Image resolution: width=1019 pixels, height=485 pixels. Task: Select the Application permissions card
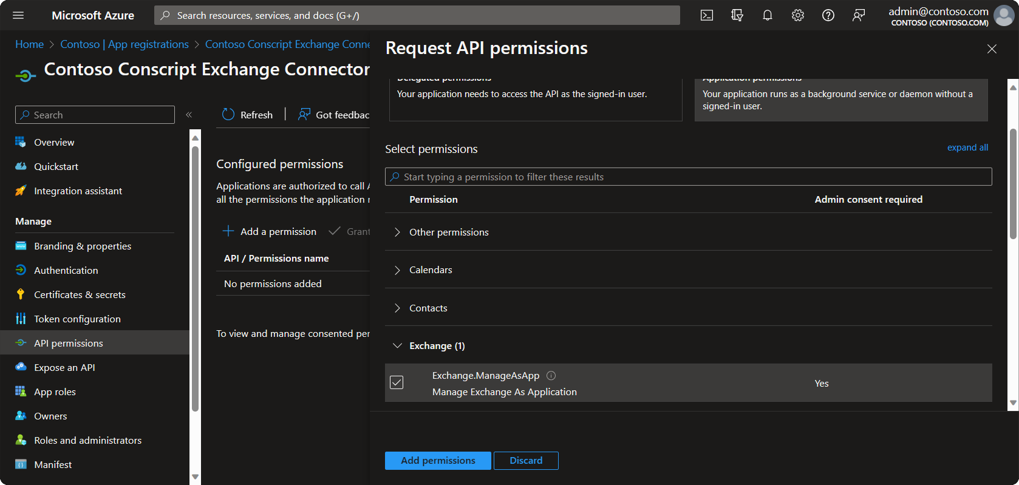tap(841, 100)
